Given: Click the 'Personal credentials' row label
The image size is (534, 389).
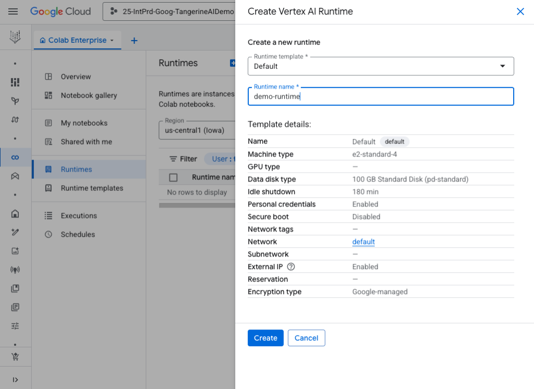Looking at the screenshot, I should click(x=282, y=204).
